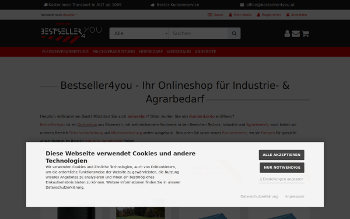The width and height of the screenshot is (350, 219).
Task: Open Kasse checkout link
Action: click(x=215, y=15)
